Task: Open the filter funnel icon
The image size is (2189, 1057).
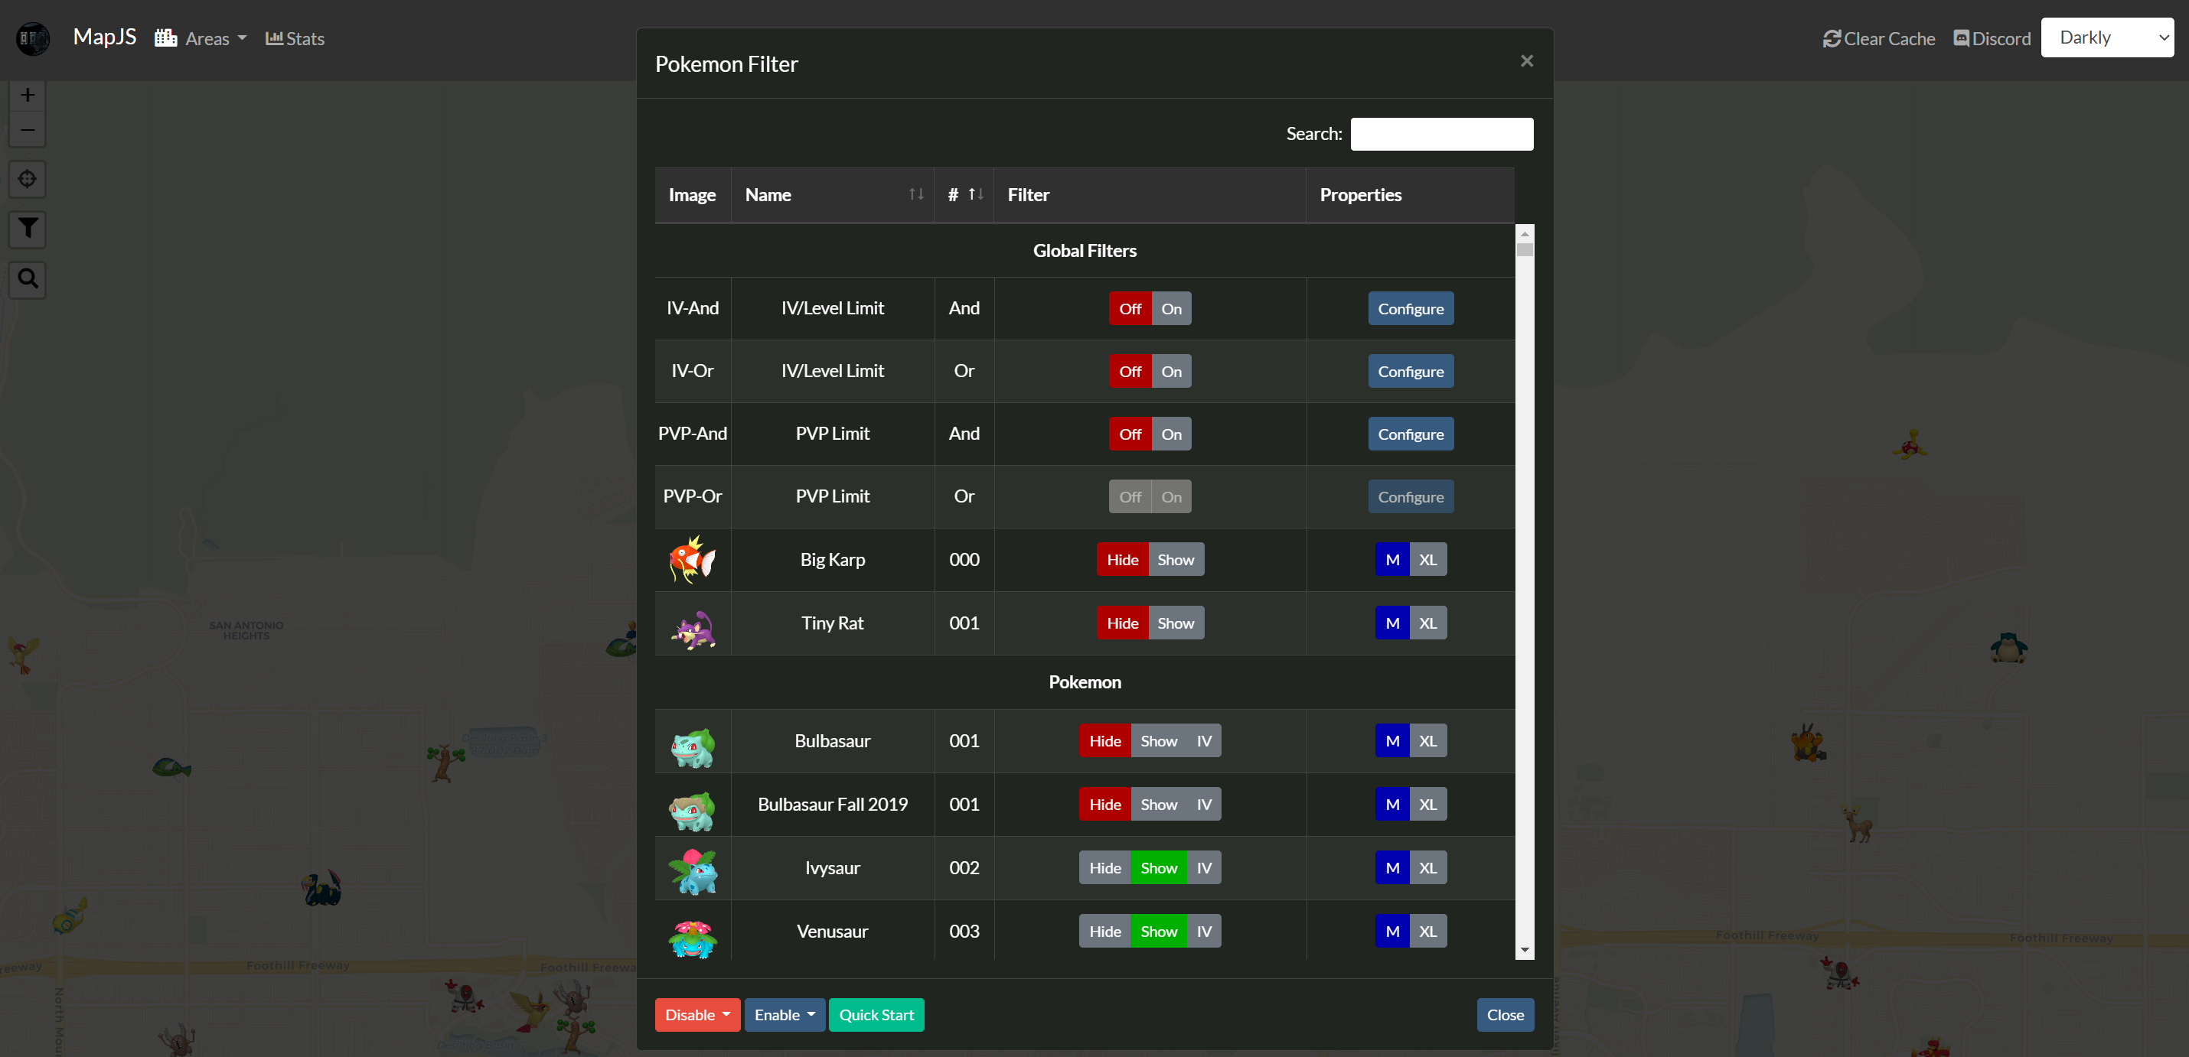Action: [x=28, y=229]
